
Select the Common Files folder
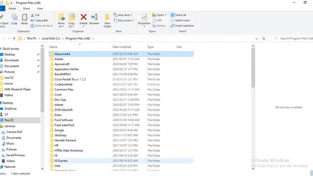121,89
